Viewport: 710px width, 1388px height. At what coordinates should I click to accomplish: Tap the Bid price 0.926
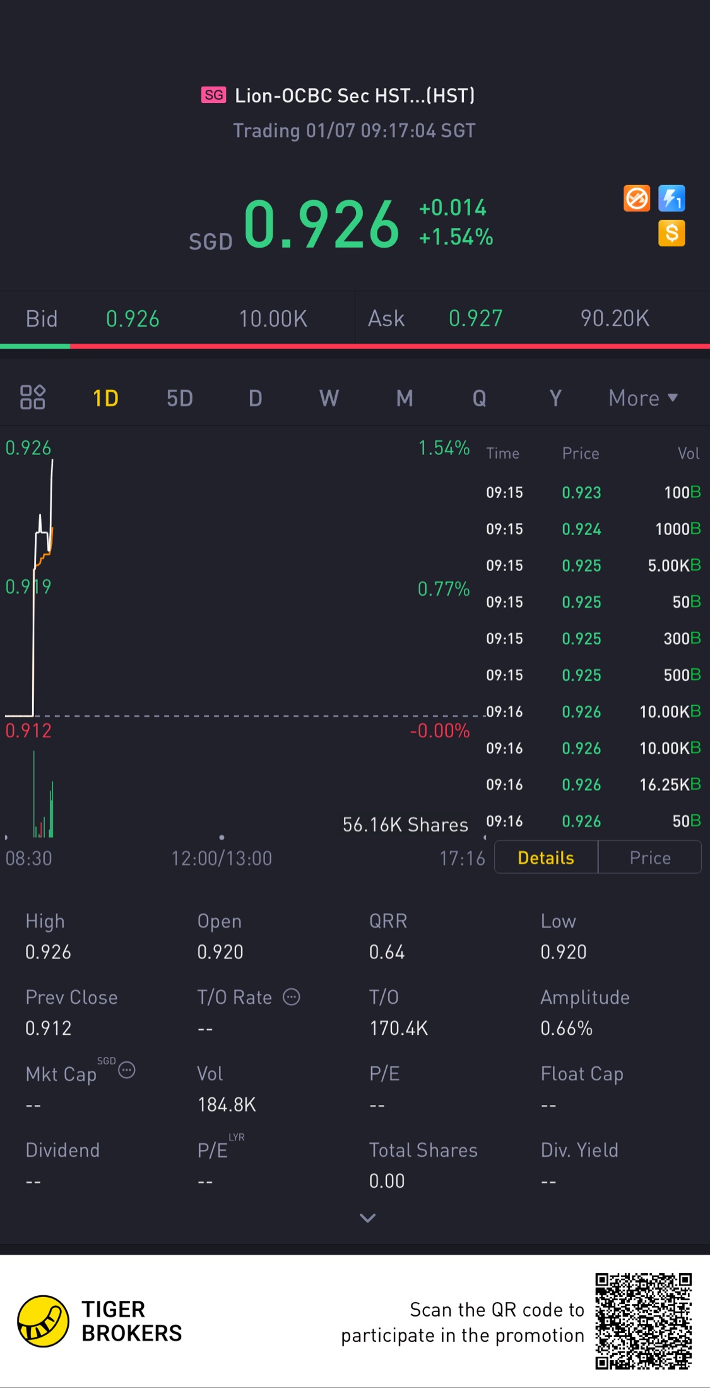tap(133, 318)
